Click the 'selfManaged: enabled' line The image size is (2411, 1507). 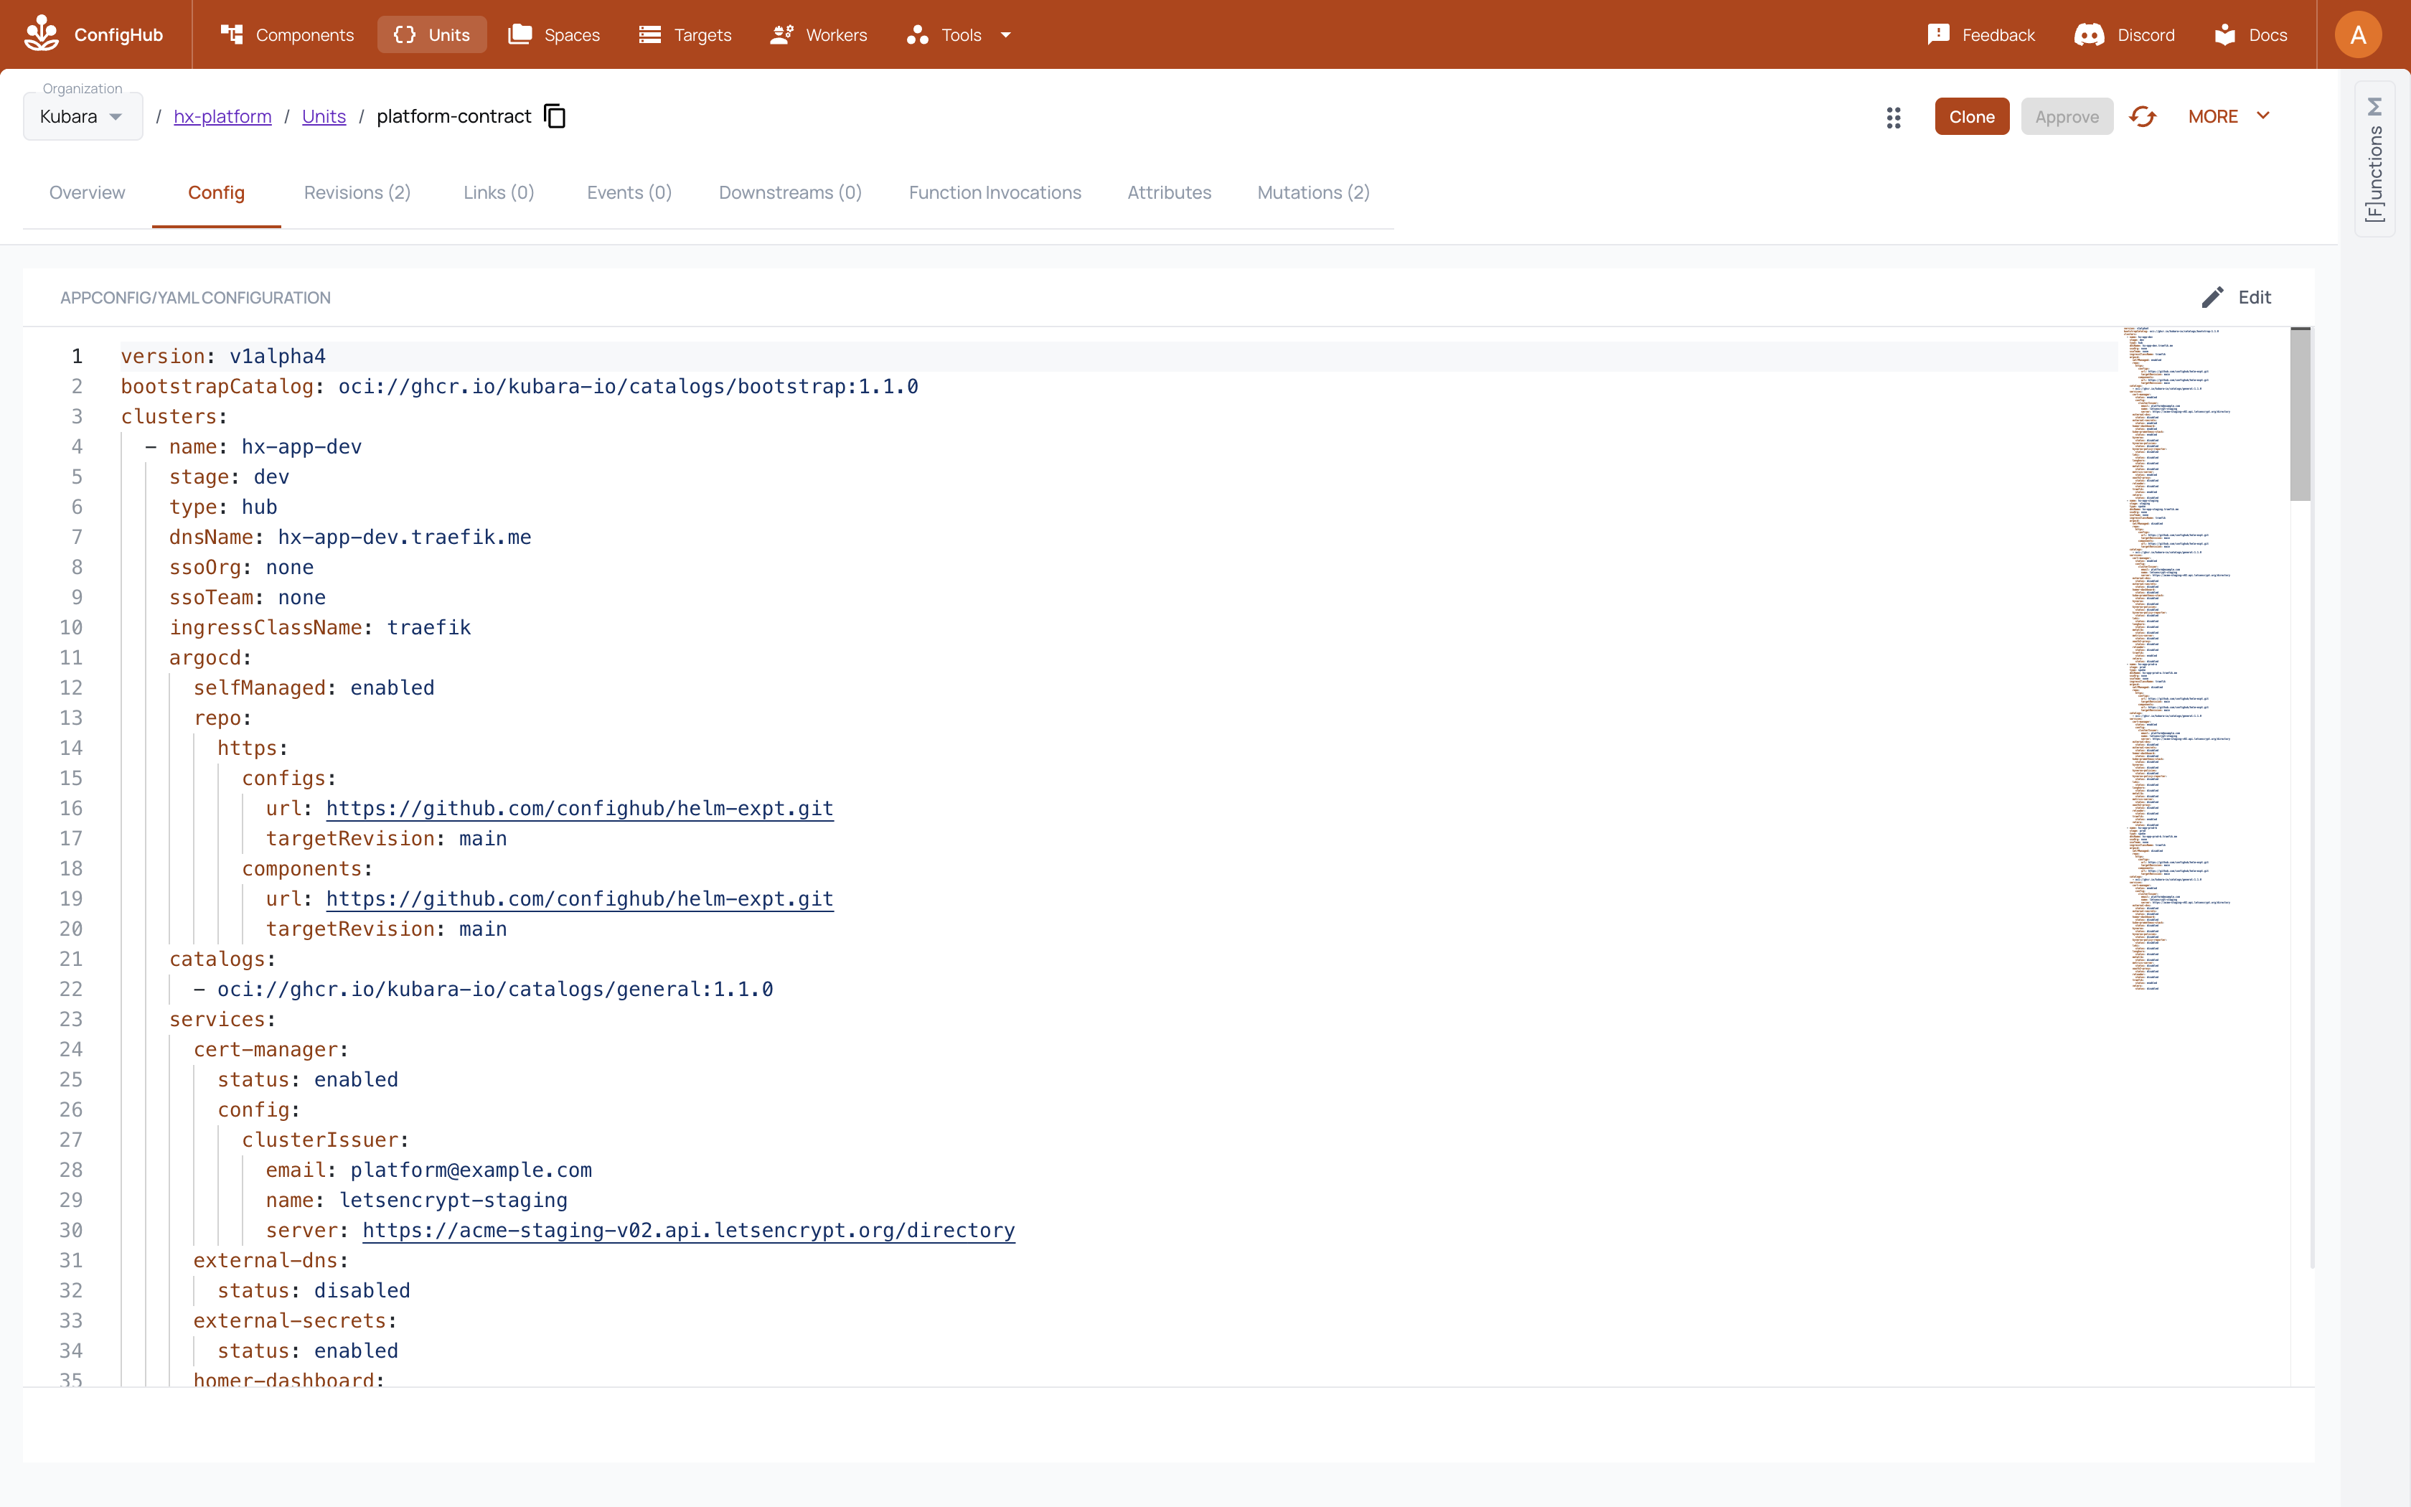314,687
